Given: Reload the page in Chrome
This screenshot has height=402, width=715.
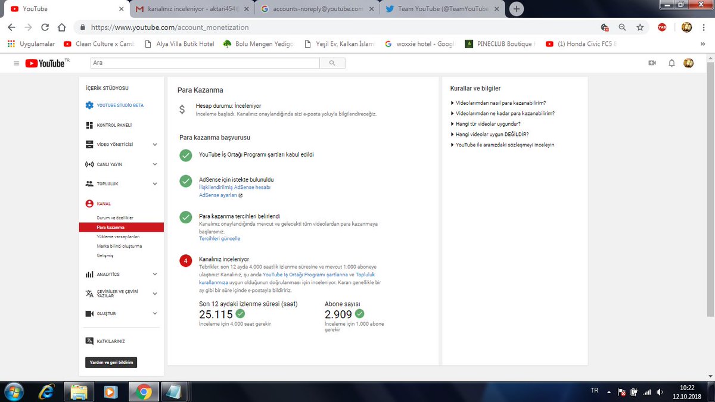Looking at the screenshot, I should 45,27.
